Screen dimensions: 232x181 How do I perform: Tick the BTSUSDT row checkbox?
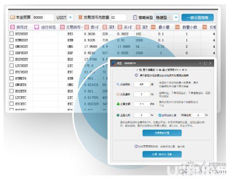click(x=12, y=34)
